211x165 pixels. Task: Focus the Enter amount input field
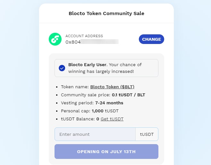point(95,134)
